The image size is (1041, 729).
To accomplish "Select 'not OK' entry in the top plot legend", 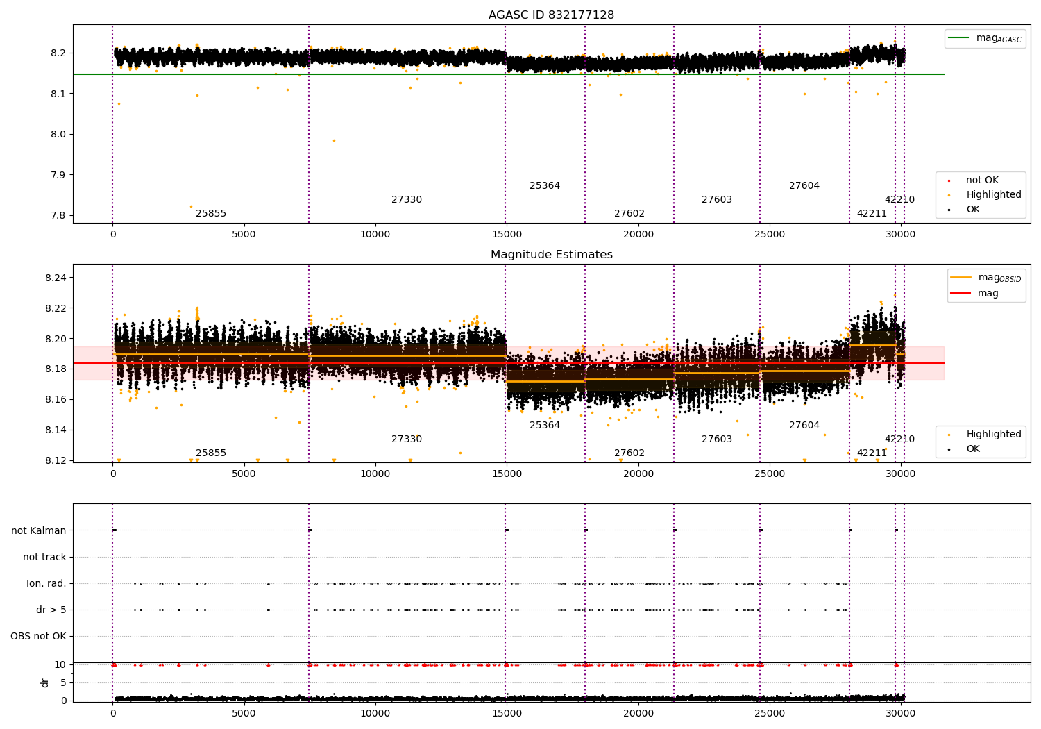I will click(x=982, y=181).
